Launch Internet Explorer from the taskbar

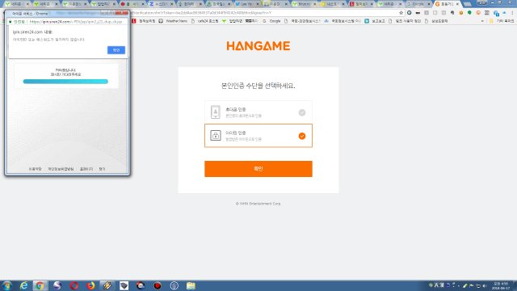(x=23, y=285)
